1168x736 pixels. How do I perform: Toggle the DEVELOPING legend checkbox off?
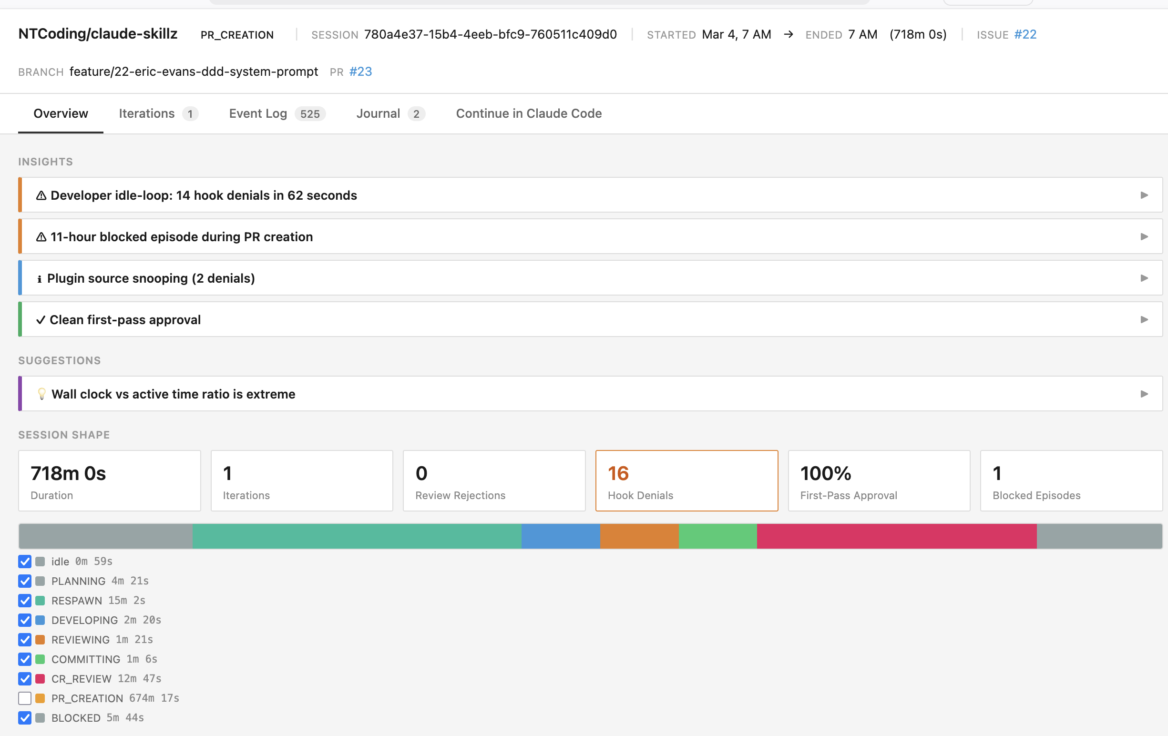25,620
